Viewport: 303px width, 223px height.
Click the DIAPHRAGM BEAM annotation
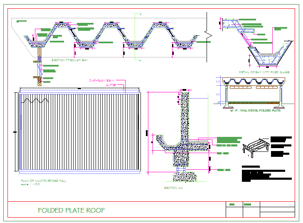(x=102, y=80)
